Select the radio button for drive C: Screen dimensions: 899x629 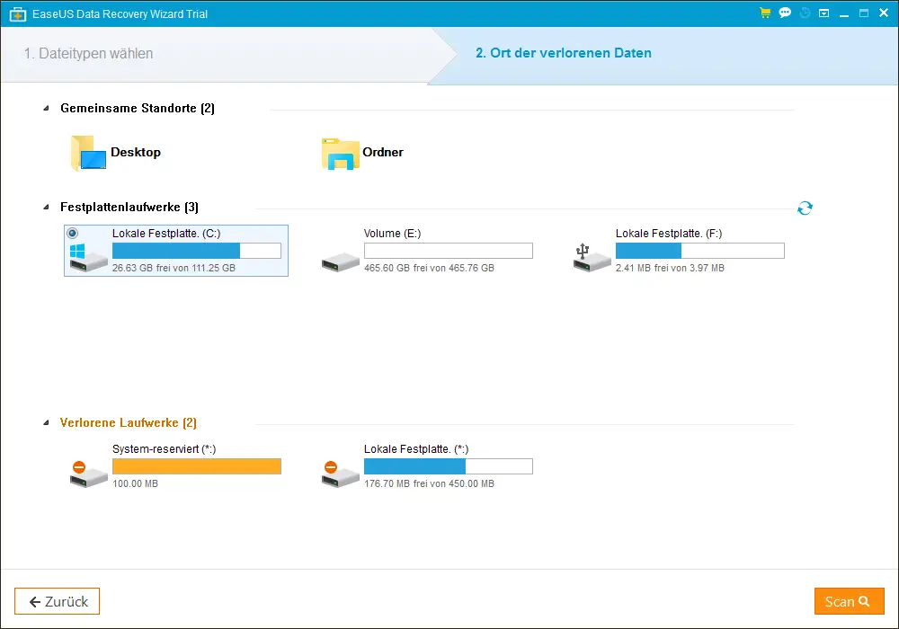tap(73, 233)
